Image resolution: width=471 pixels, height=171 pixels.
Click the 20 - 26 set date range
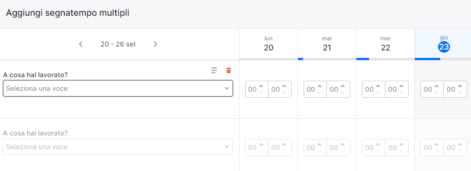pyautogui.click(x=118, y=44)
